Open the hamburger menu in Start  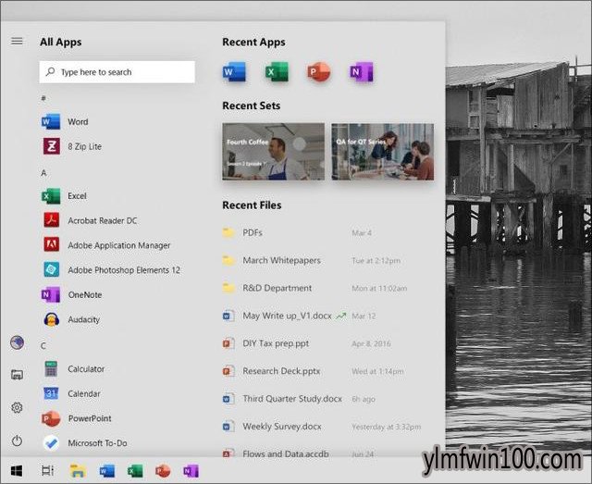click(17, 42)
